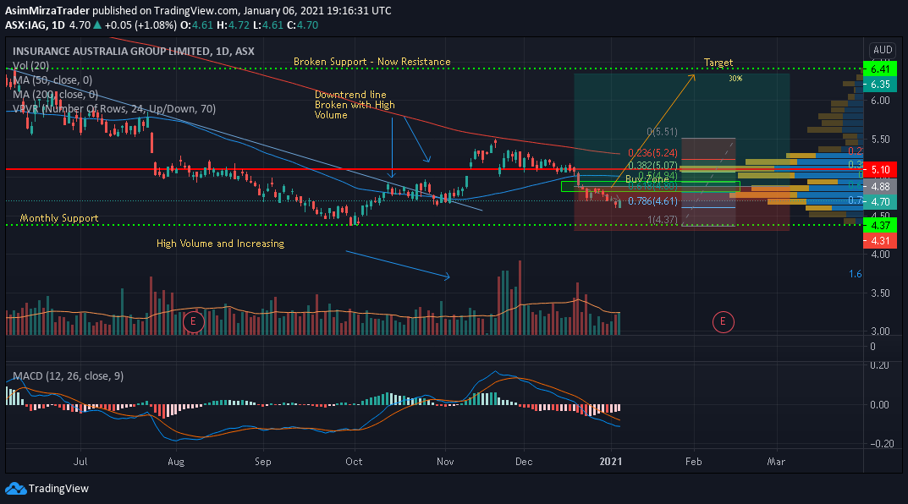This screenshot has height=504, width=908.
Task: Click the 5.10 red price label
Action: pos(879,170)
